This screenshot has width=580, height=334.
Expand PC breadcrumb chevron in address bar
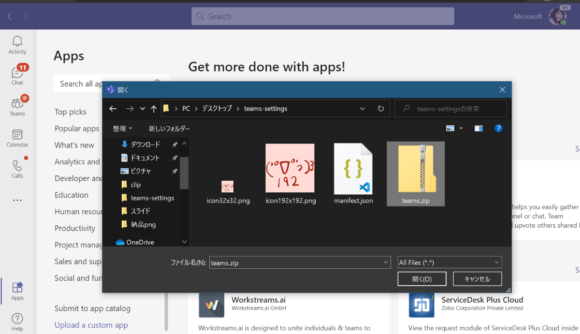(x=196, y=109)
